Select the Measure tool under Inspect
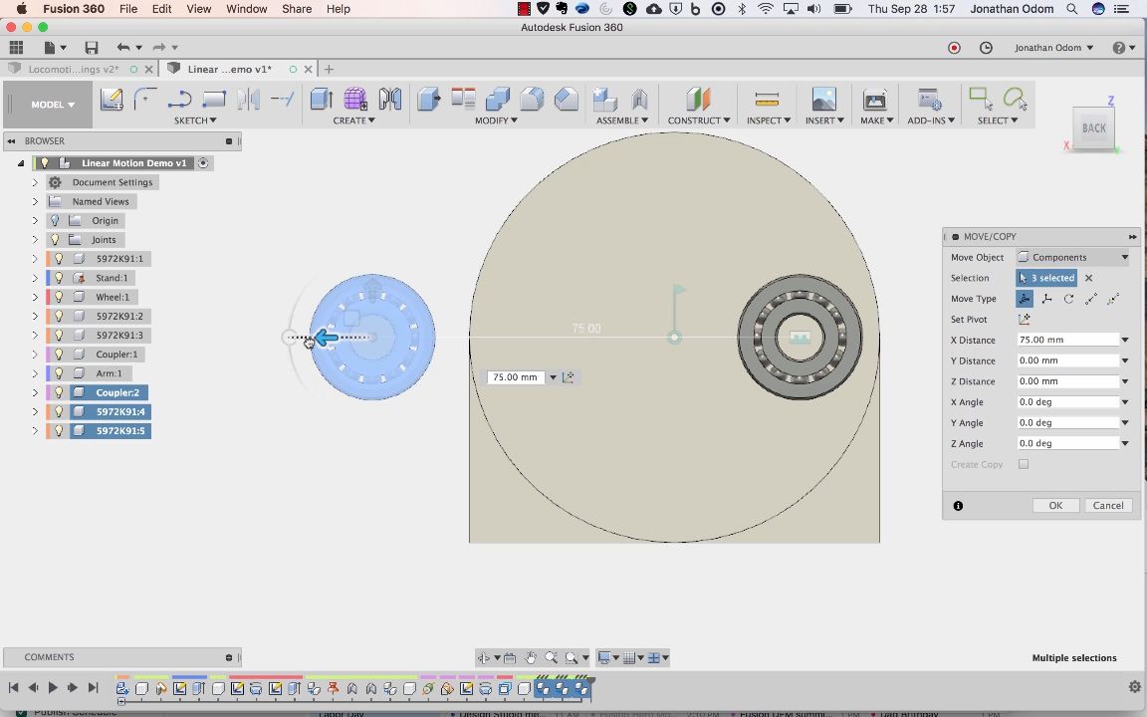This screenshot has height=717, width=1147. coord(766,99)
